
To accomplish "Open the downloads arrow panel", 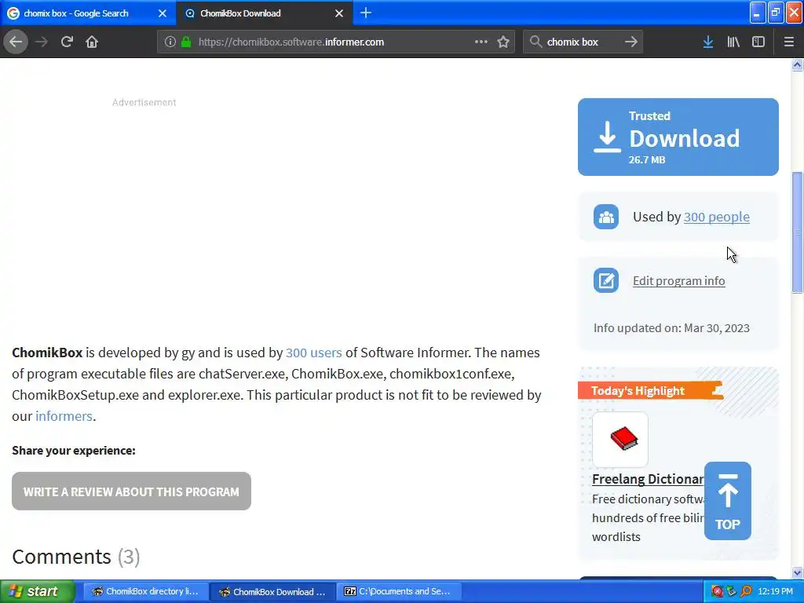I will click(707, 42).
